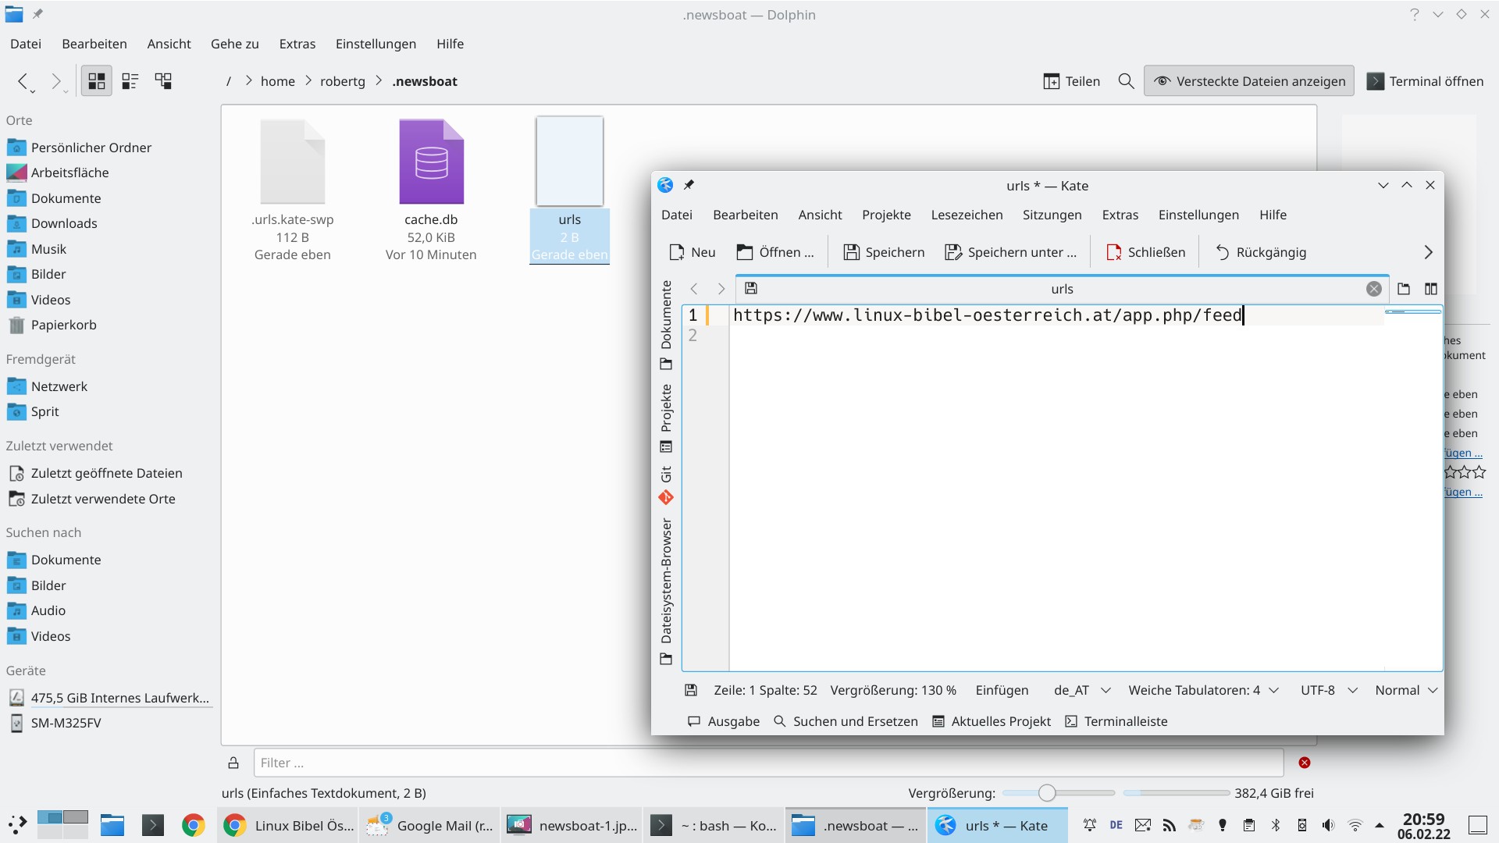Viewport: 1499px width, 843px height.
Task: Open Dolphin's Extras menu
Action: coord(297,44)
